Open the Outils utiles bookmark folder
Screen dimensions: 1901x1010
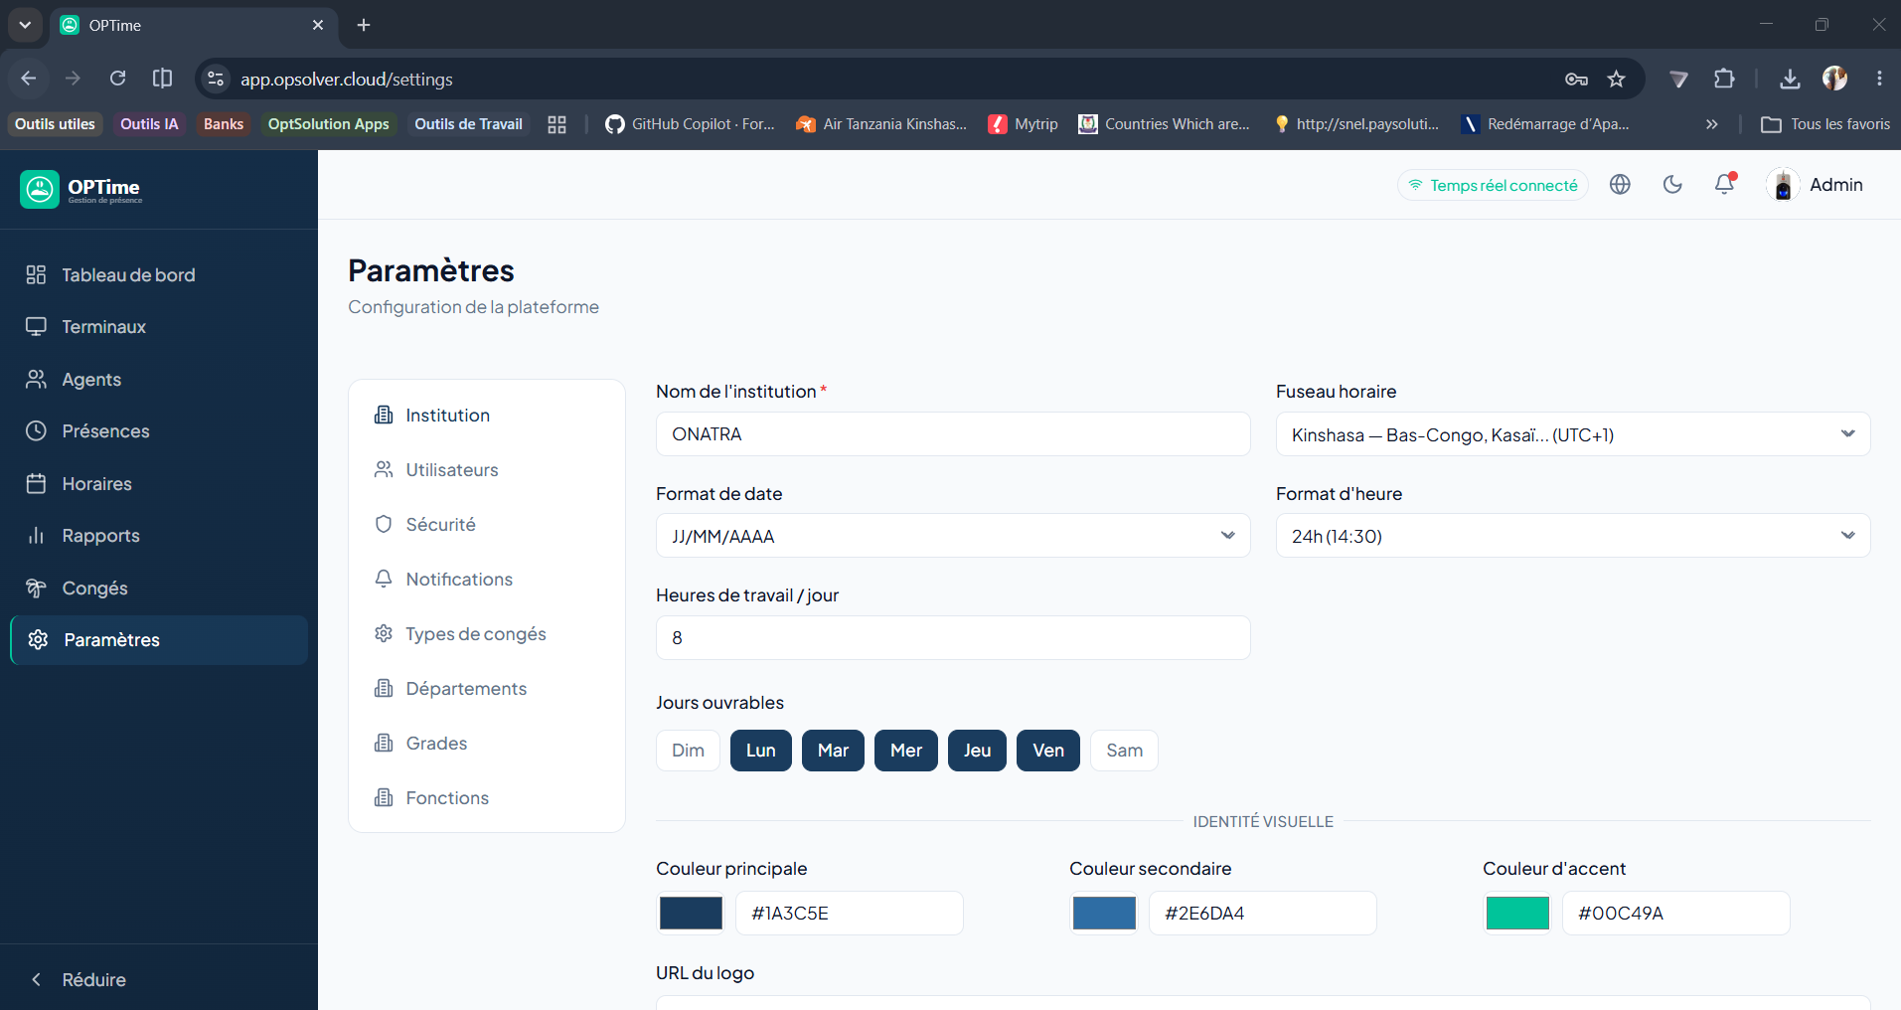coord(56,124)
